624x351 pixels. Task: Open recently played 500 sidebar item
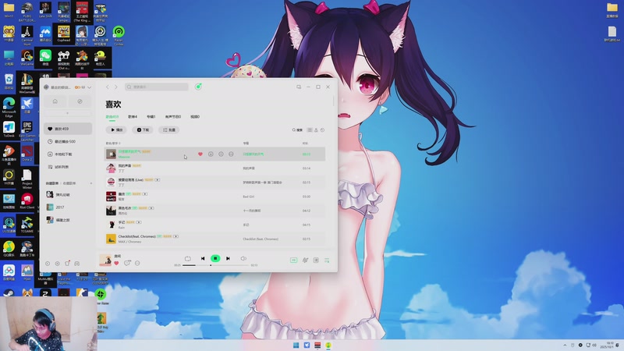tap(68, 141)
